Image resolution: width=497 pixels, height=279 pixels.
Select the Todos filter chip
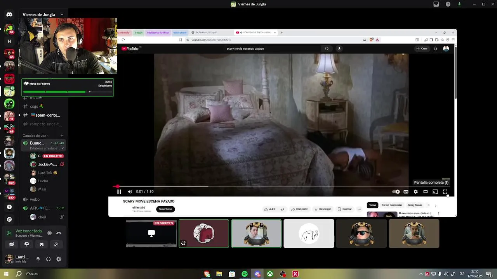coord(373,205)
